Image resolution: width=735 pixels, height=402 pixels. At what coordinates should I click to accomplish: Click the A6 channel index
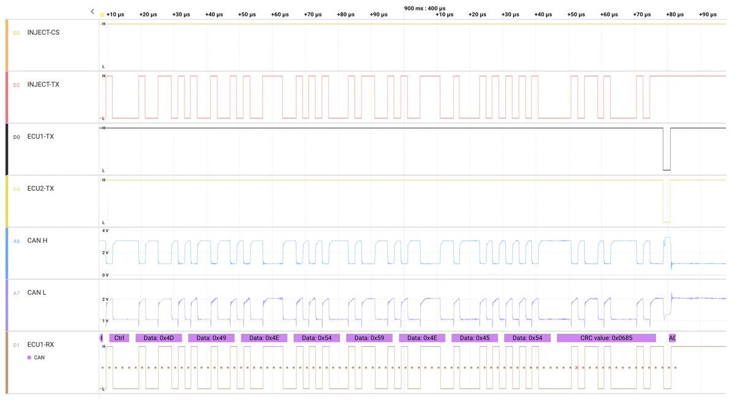click(17, 241)
